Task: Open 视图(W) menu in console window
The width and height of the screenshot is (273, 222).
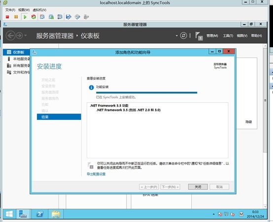Action: pyautogui.click(x=24, y=10)
